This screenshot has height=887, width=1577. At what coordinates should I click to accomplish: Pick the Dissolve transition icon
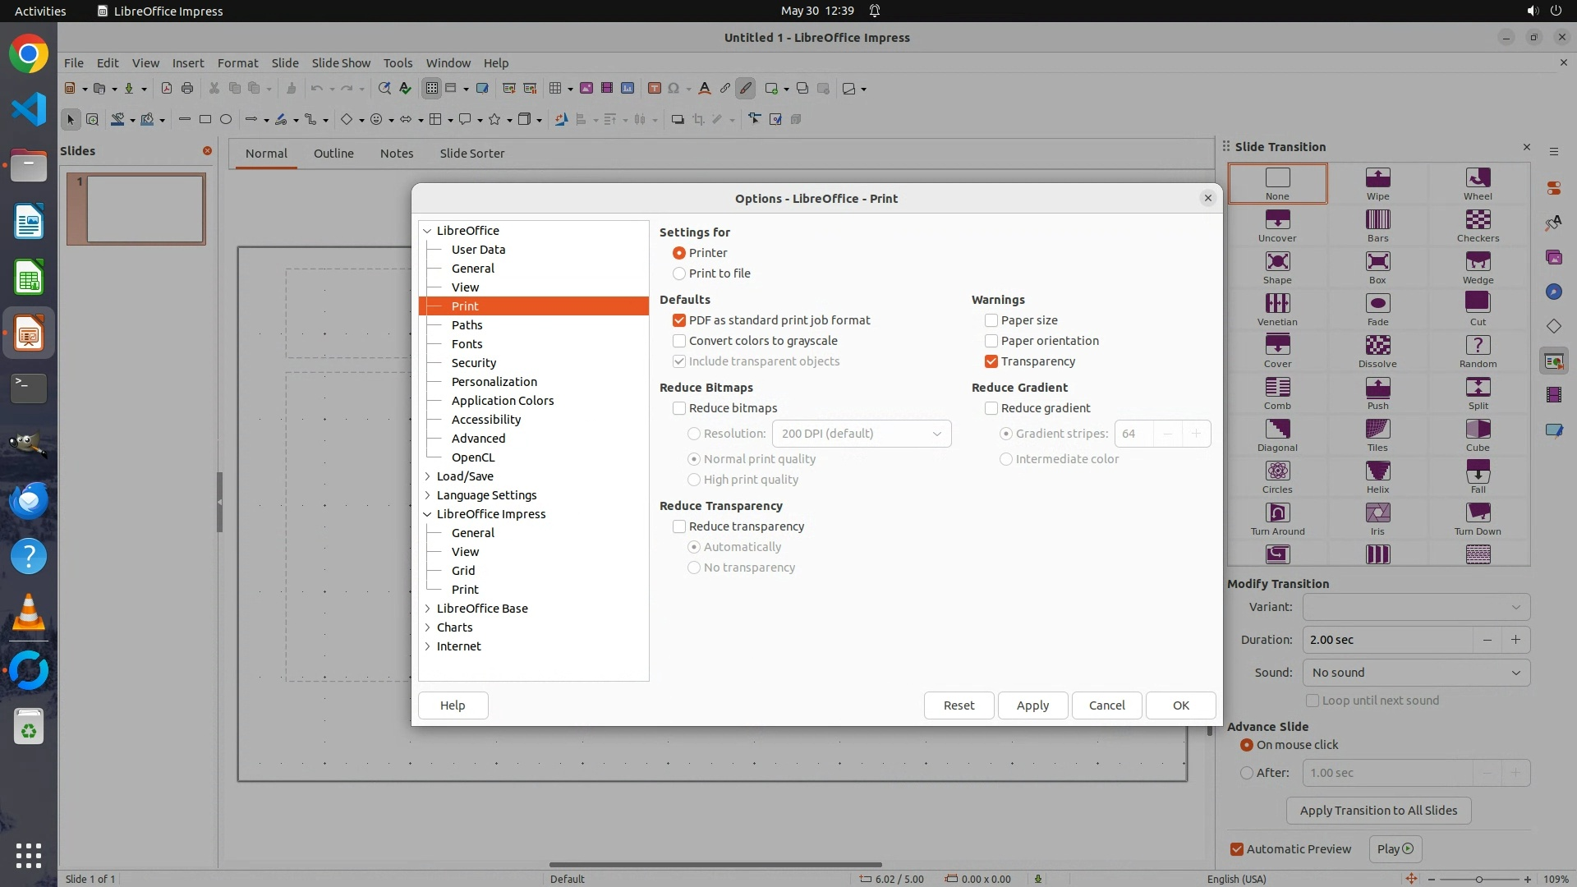(1377, 346)
